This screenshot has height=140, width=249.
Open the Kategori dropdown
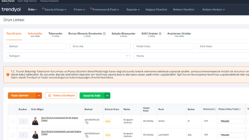click(x=68, y=56)
